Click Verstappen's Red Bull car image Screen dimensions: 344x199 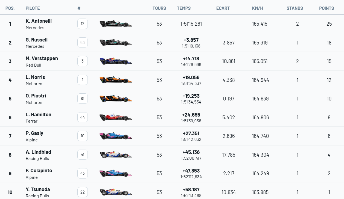[x=116, y=61]
